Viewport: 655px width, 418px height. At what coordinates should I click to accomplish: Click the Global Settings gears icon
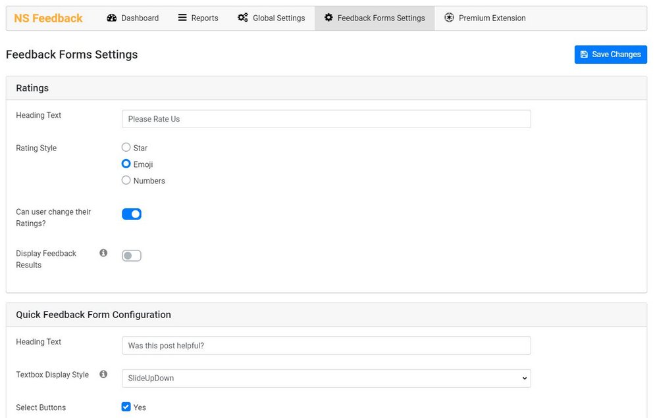[243, 18]
